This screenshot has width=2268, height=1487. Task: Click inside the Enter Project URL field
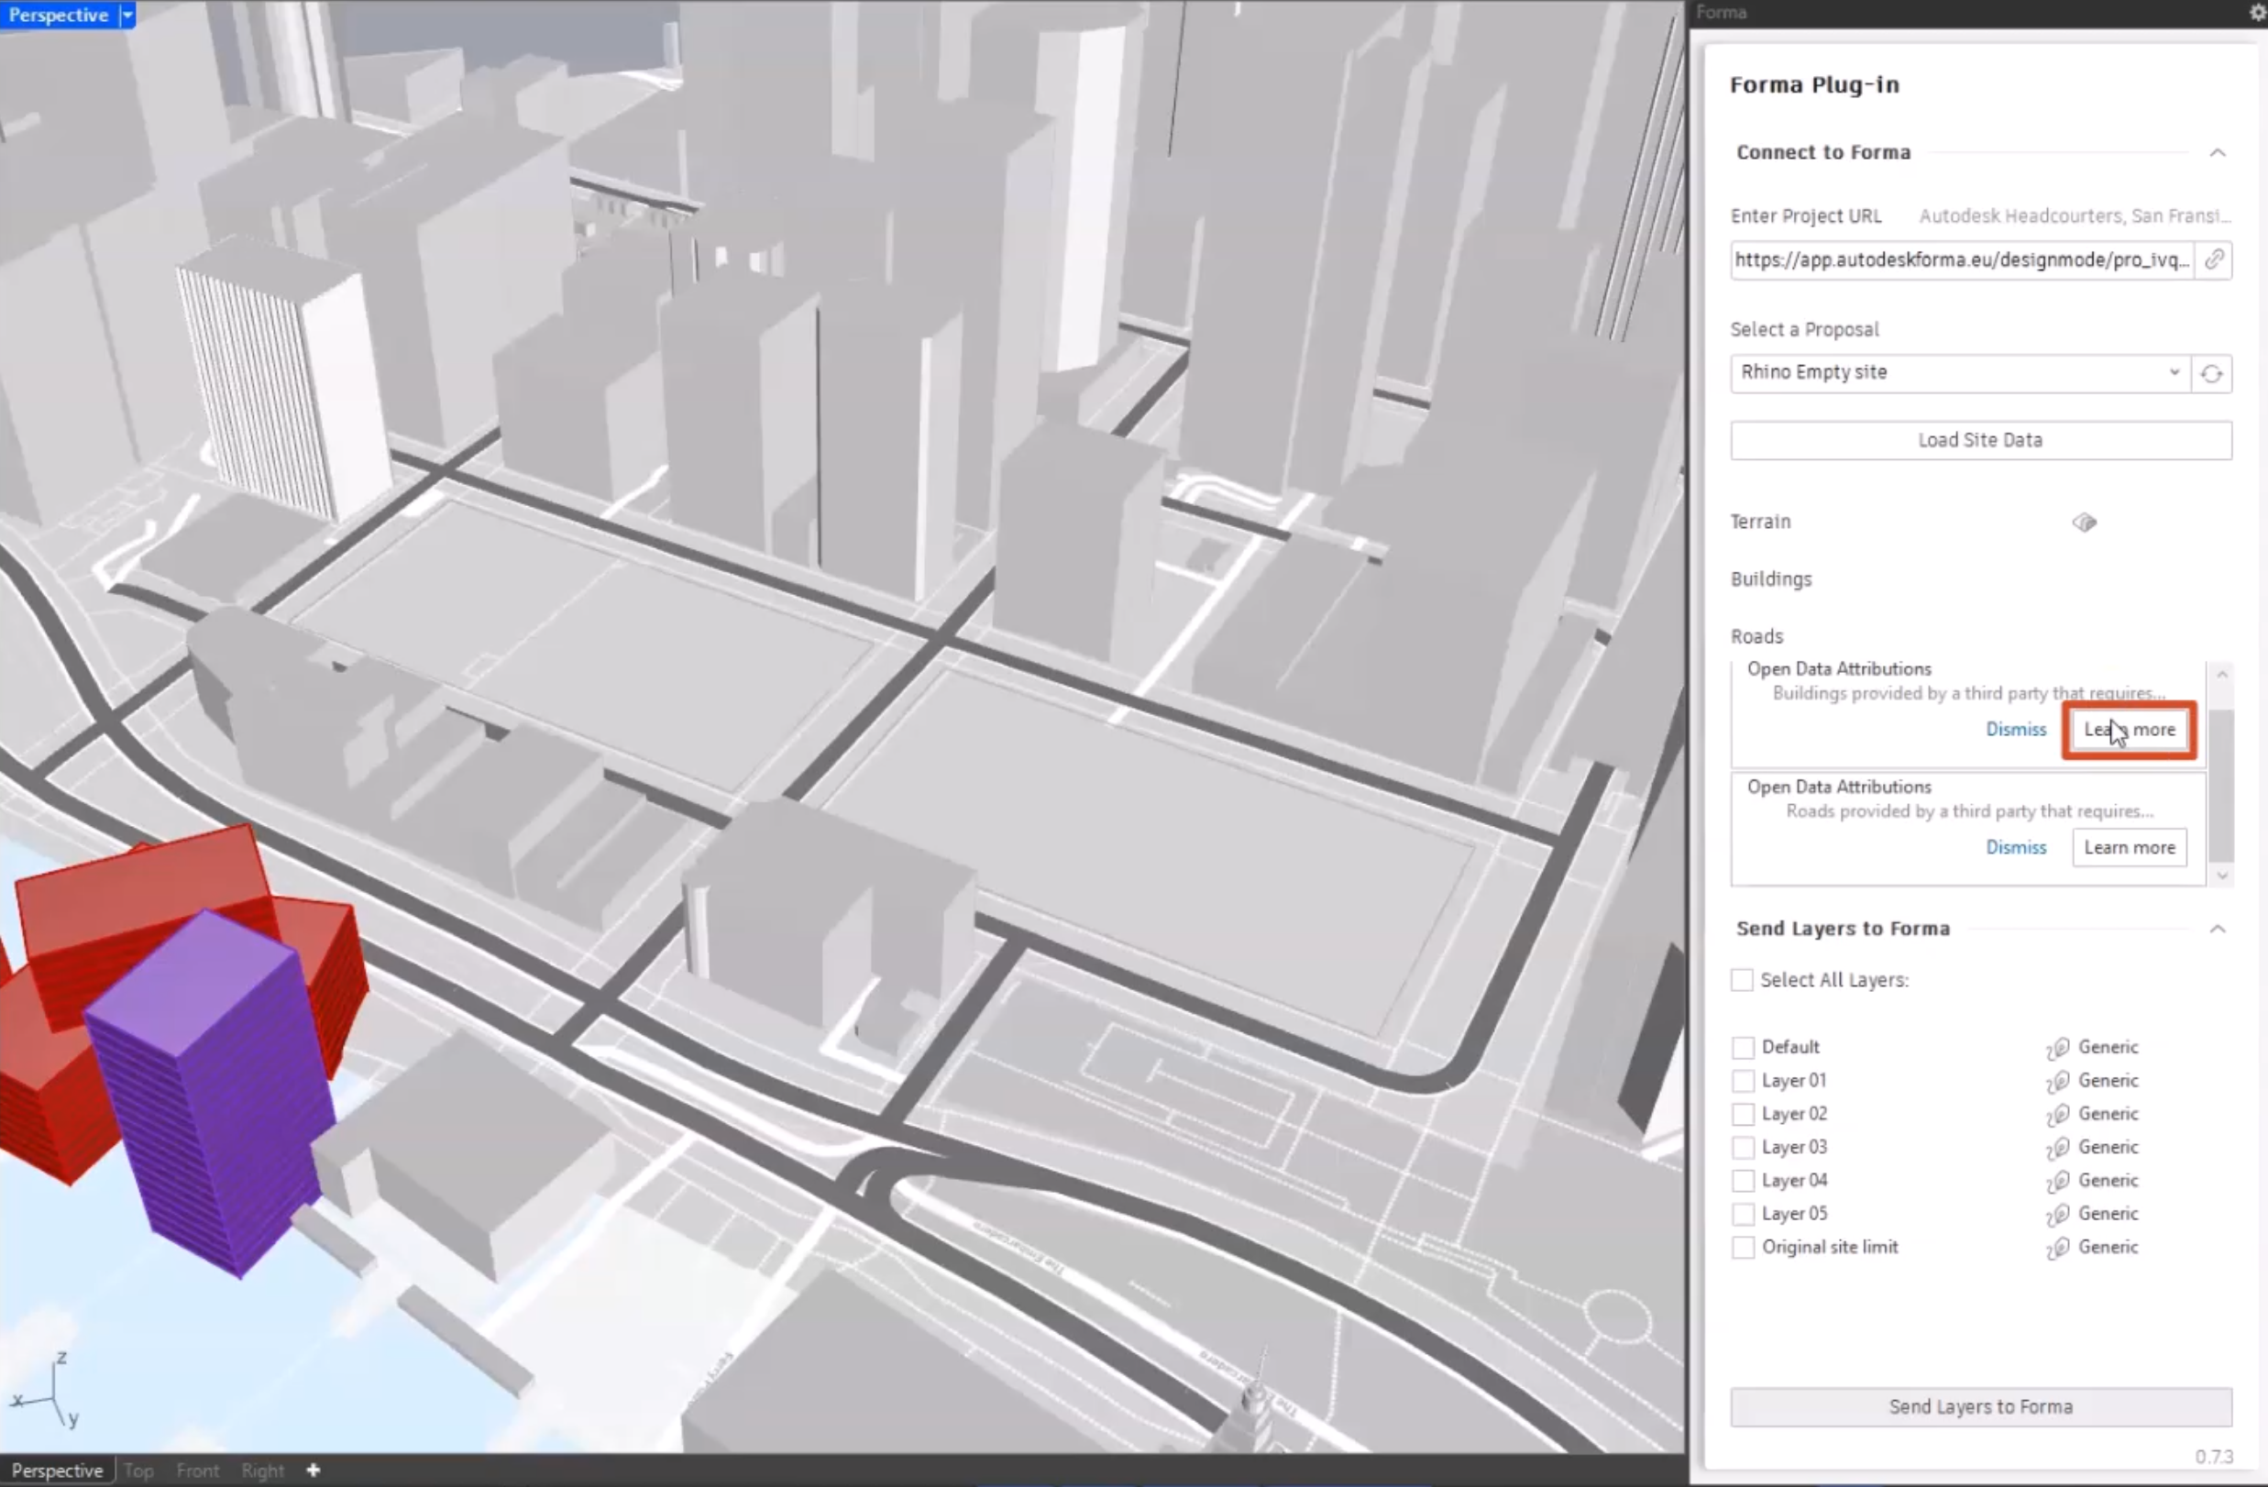pos(1963,259)
